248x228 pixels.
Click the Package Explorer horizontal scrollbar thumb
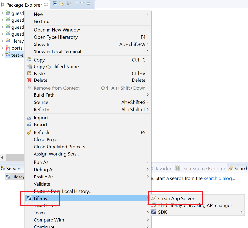[x=15, y=157]
